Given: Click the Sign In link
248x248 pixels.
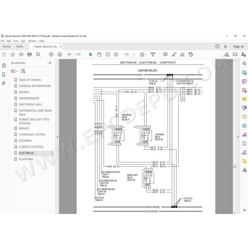Looking at the screenshot, I should tap(238, 46).
